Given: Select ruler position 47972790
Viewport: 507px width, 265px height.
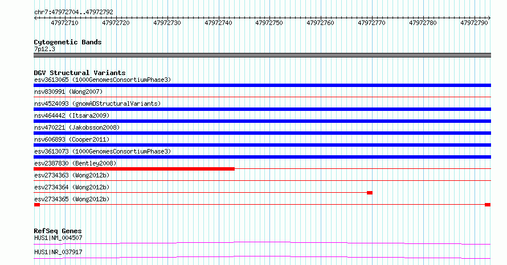Looking at the screenshot, I should click(x=474, y=23).
